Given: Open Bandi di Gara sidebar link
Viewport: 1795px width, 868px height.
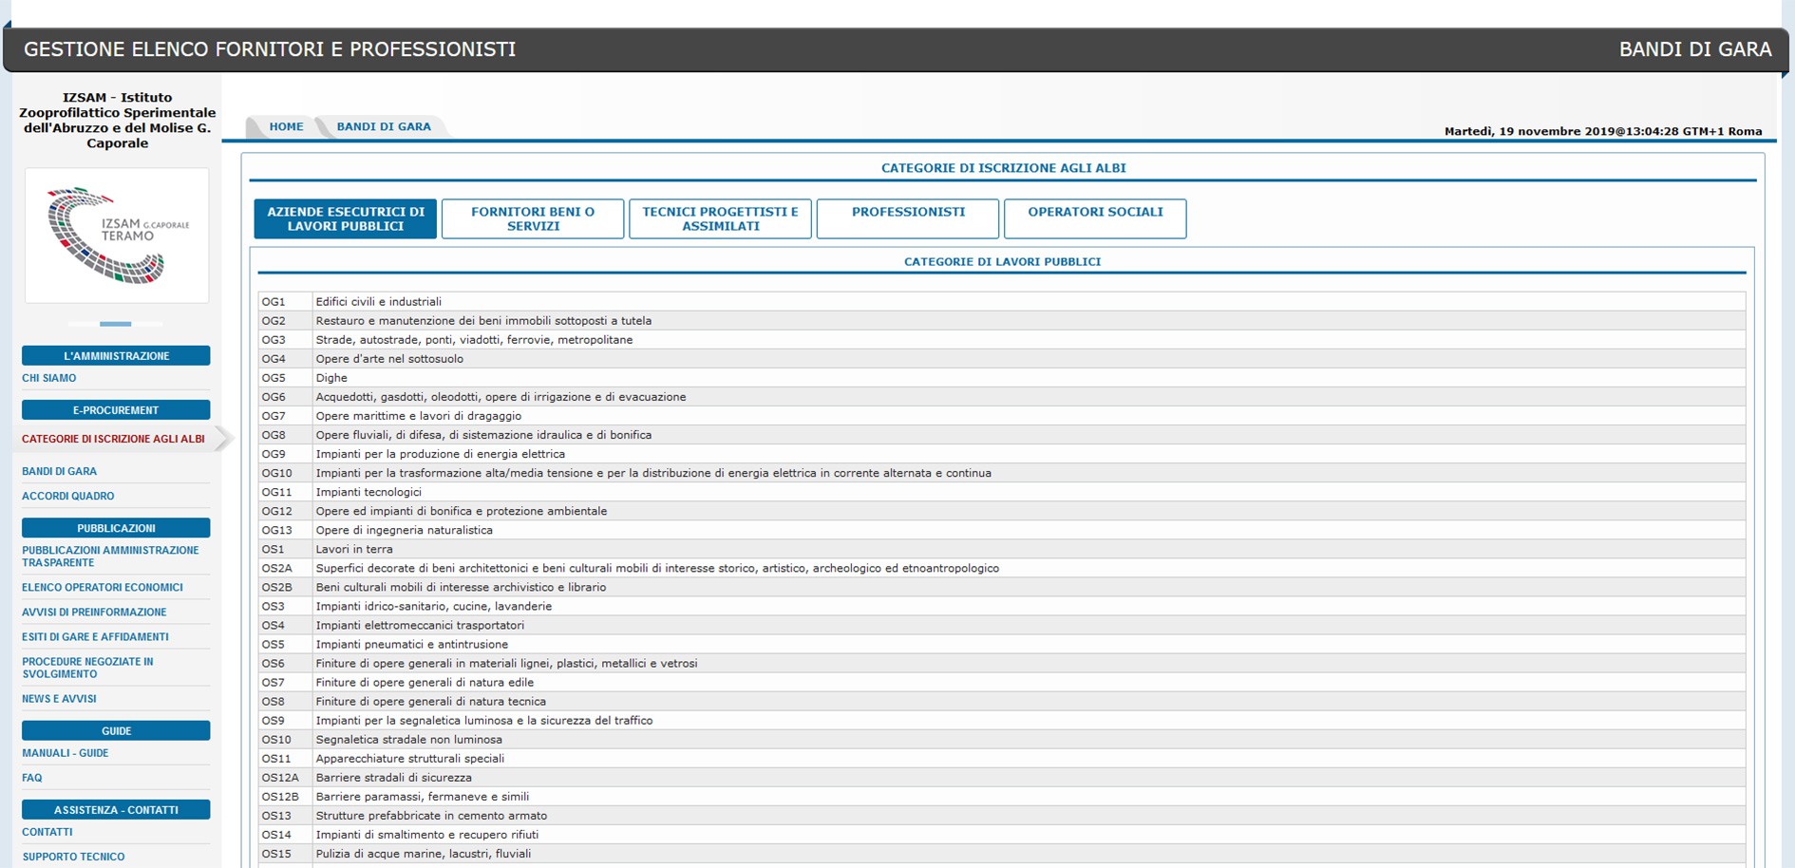Looking at the screenshot, I should [59, 471].
